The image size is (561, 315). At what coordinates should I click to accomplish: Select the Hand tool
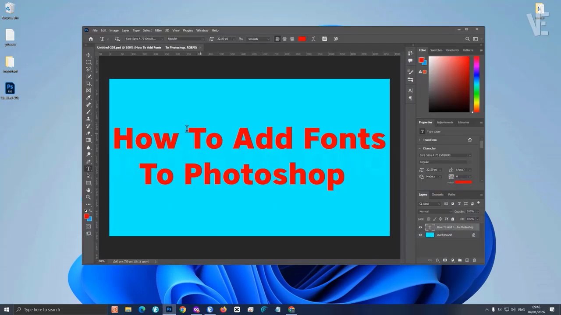(89, 190)
